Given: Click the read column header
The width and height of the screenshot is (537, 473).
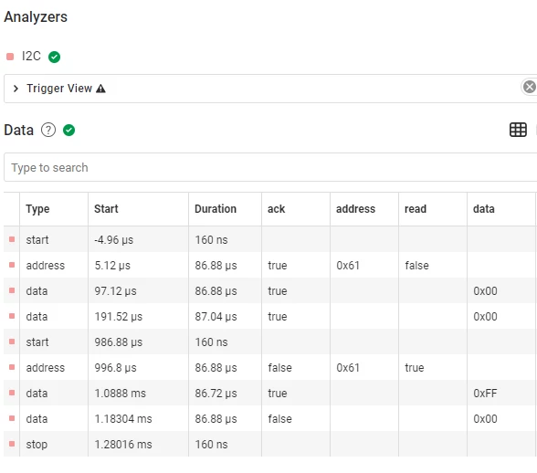Looking at the screenshot, I should tap(416, 209).
